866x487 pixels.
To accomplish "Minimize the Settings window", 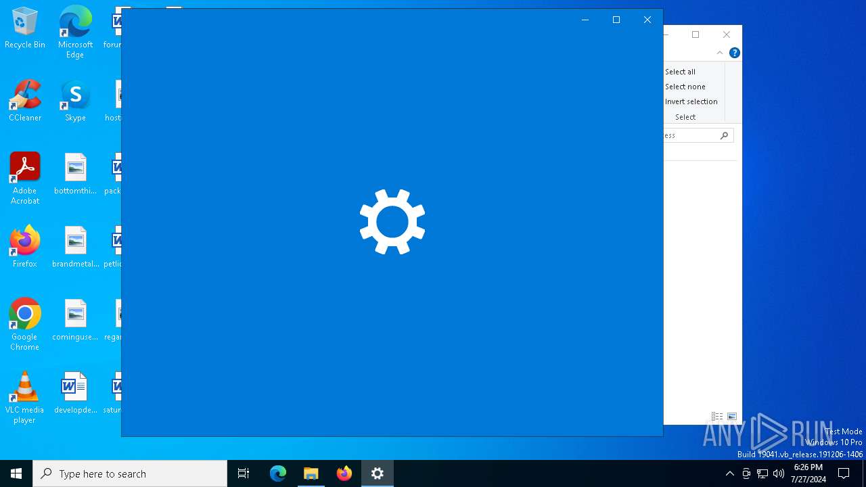I will pos(585,20).
